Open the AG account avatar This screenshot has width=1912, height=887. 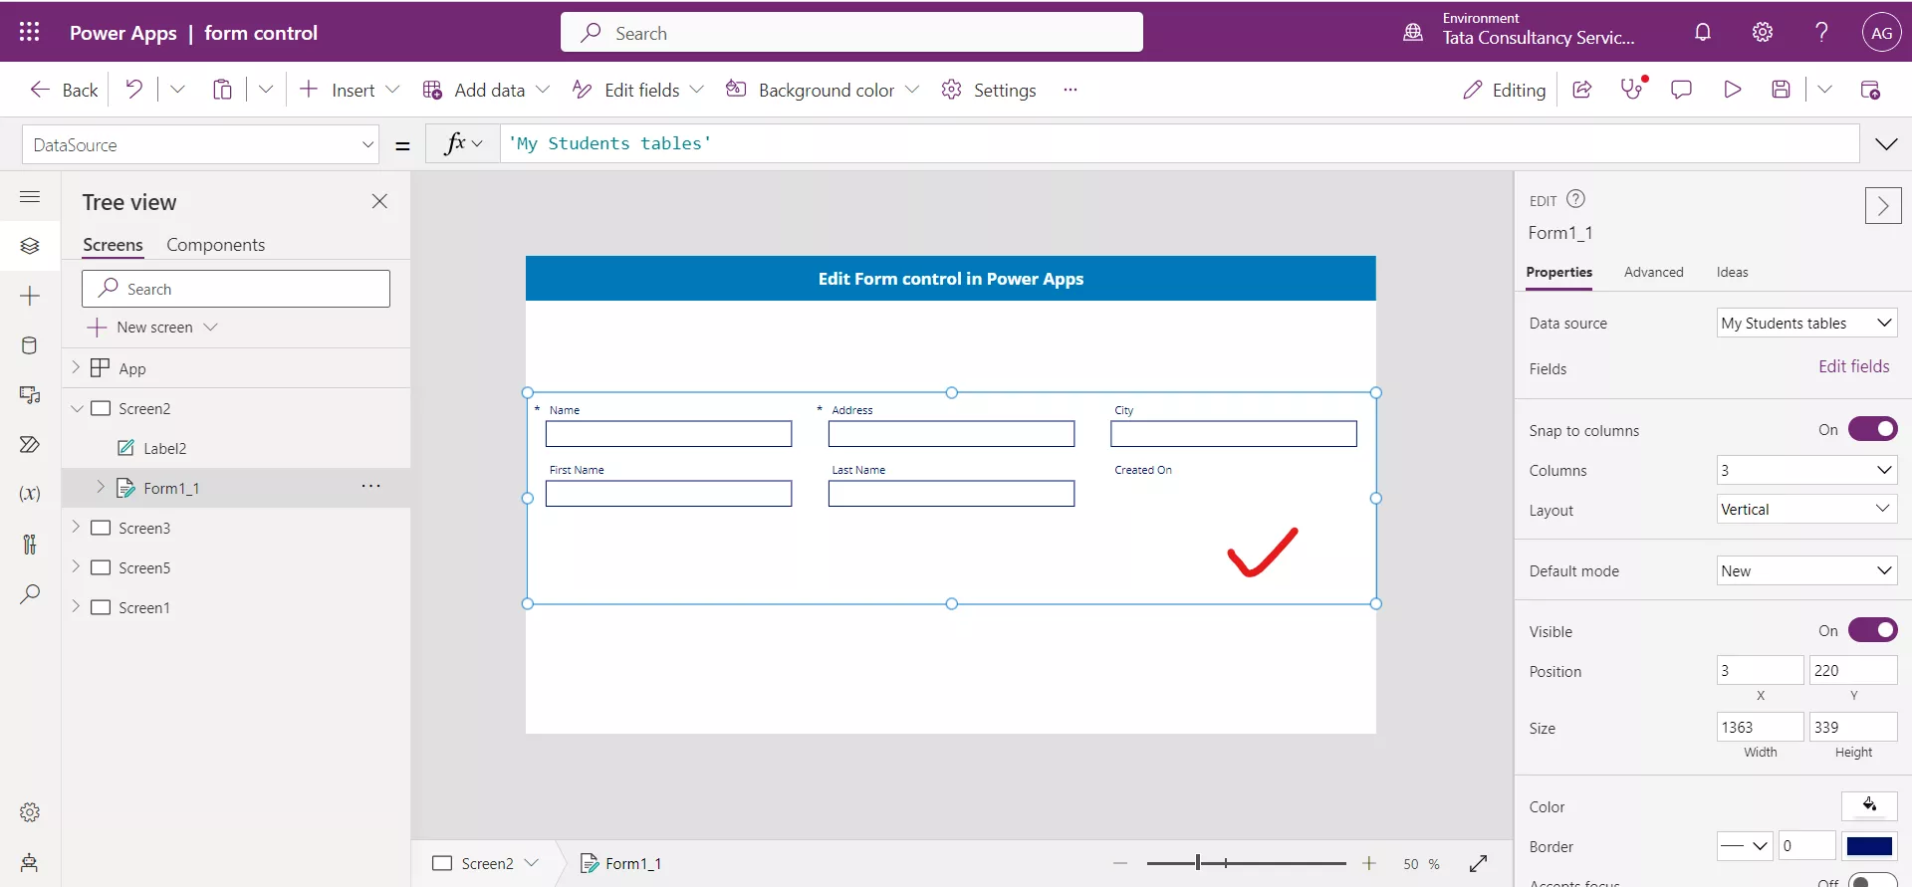[x=1881, y=32]
